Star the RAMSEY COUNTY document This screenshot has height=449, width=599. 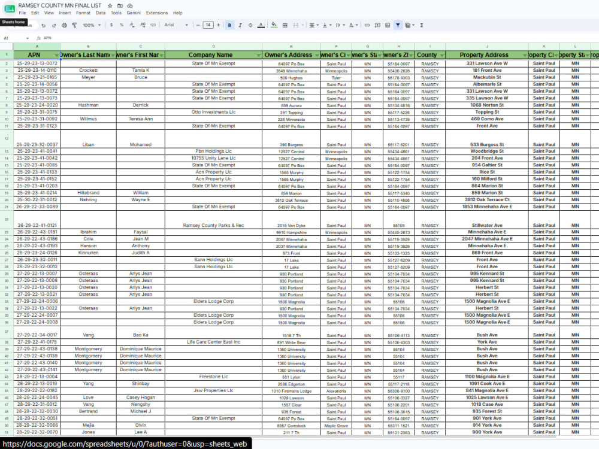tap(110, 6)
